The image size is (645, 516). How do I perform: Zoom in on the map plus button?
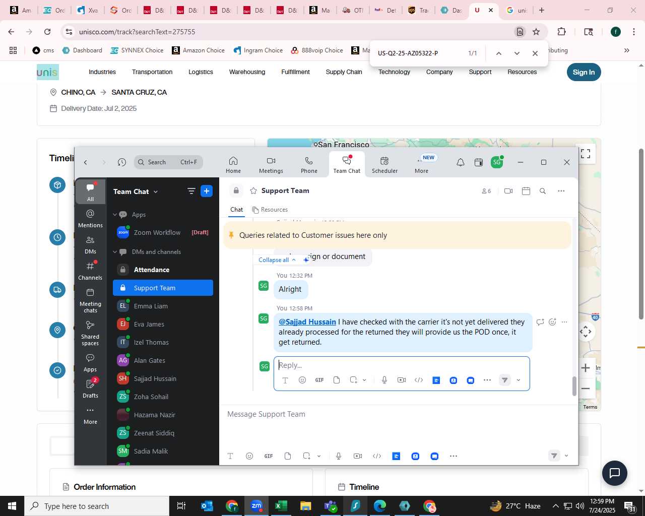(x=586, y=368)
